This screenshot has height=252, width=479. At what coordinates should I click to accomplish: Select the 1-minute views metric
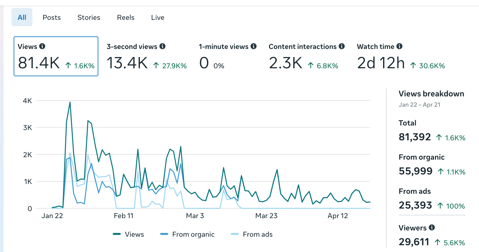point(227,57)
